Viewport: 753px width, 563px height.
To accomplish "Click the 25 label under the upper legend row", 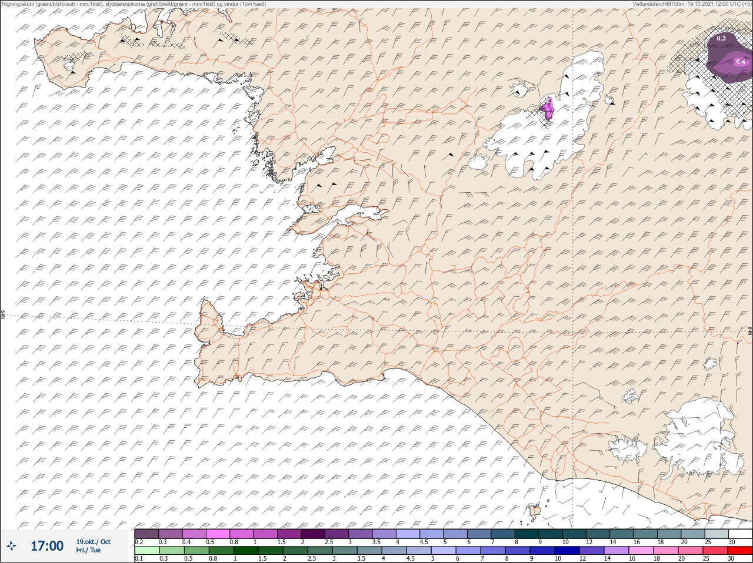I will [708, 542].
